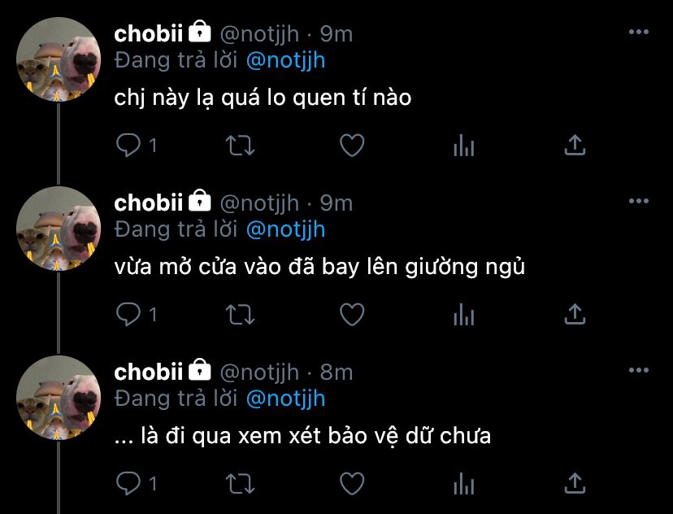
Task: Open chobii profile from second tweet name
Action: [149, 203]
